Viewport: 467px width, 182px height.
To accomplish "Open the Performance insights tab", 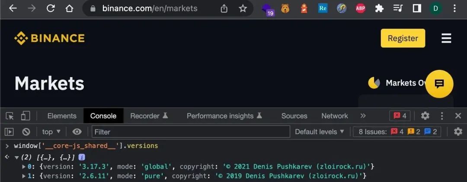I will (x=224, y=116).
